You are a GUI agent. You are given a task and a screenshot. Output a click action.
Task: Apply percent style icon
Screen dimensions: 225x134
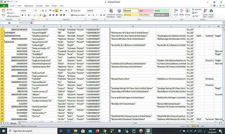(93, 15)
